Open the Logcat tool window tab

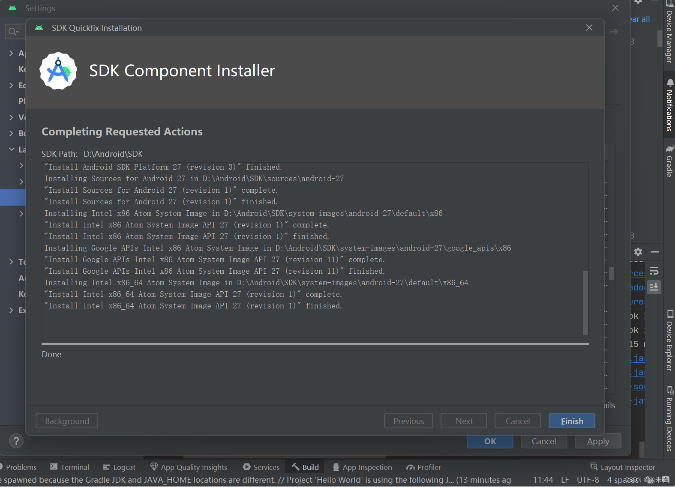click(x=119, y=467)
